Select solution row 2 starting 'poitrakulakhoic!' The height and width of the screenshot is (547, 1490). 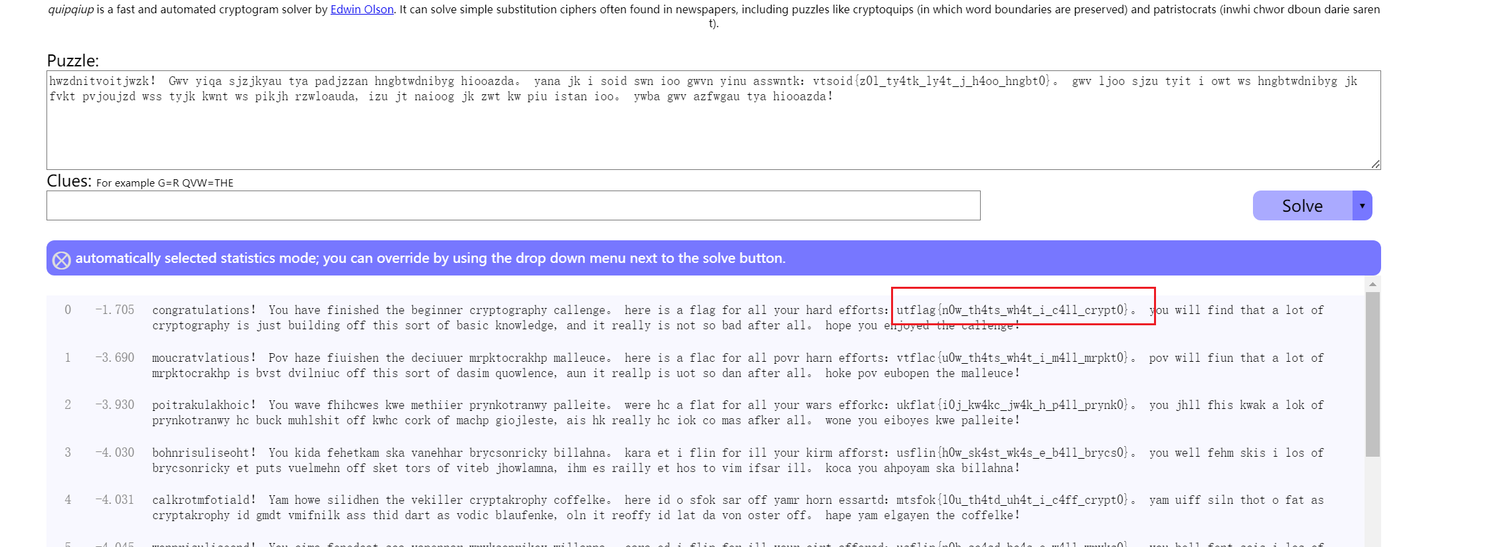[x=705, y=413]
